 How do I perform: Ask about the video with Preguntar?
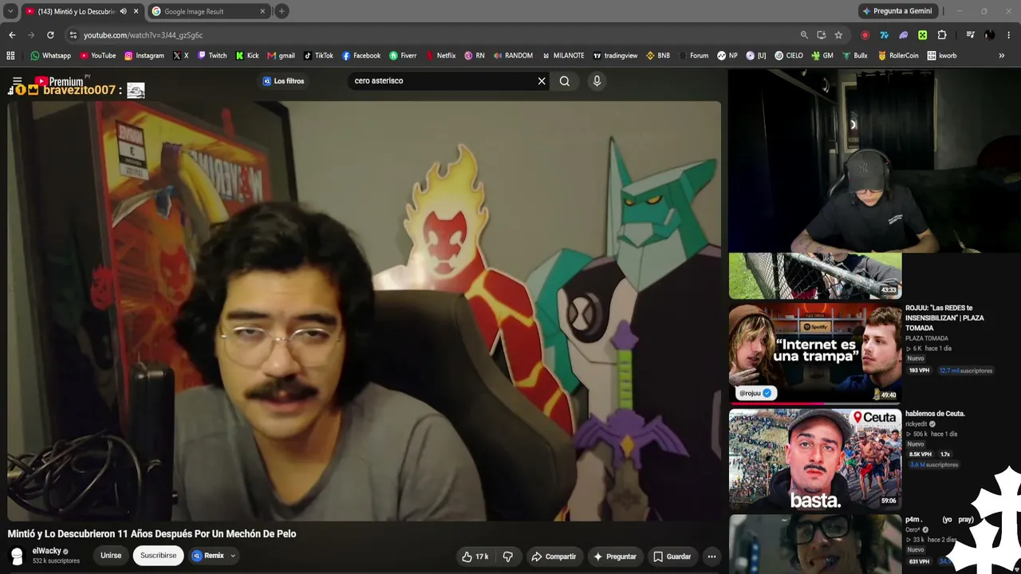(x=614, y=556)
